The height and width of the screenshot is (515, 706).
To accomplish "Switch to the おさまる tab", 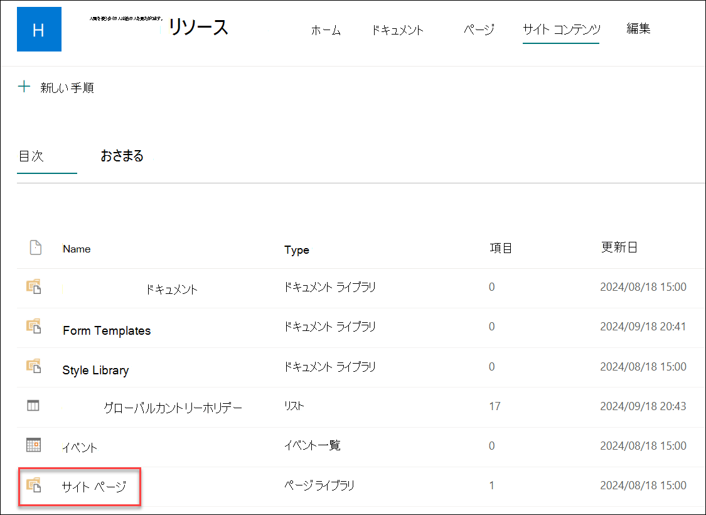I will 122,156.
